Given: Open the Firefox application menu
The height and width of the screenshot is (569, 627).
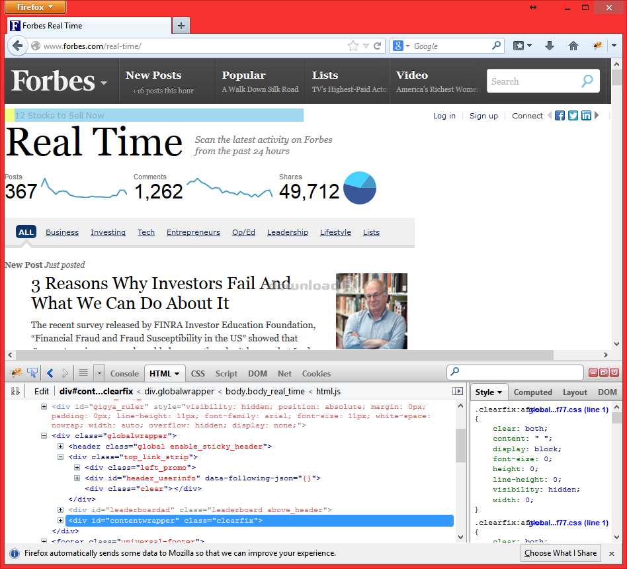Looking at the screenshot, I should [35, 7].
